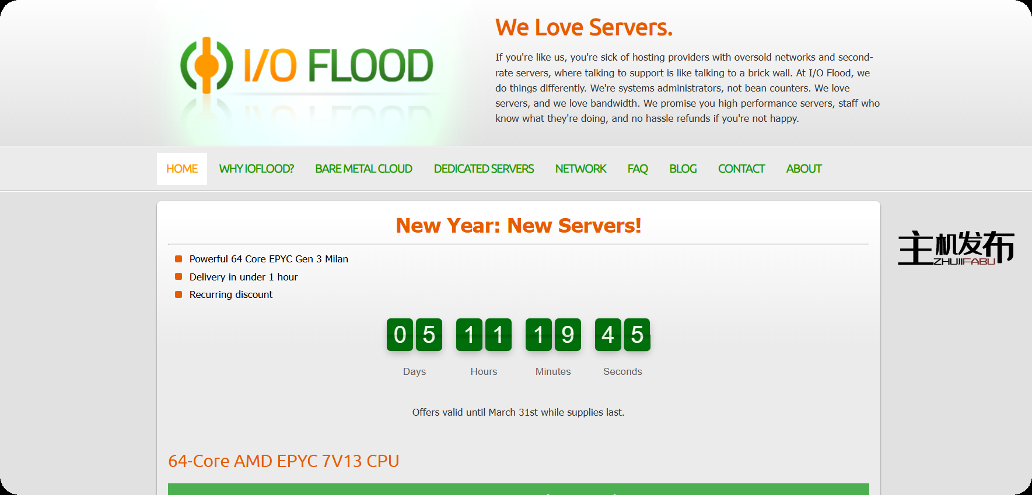The height and width of the screenshot is (495, 1032).
Task: Click the ZhujiFabu watermark logo
Action: coord(956,248)
